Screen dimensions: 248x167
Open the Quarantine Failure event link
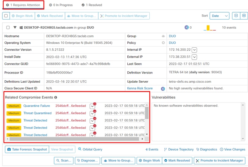coord(37,106)
